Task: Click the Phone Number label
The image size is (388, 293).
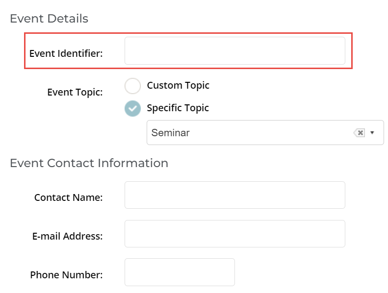Action: tap(67, 275)
